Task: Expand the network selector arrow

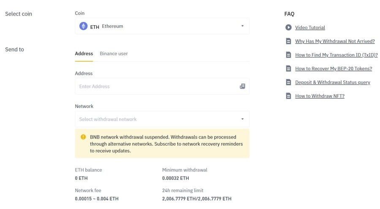Action: point(242,119)
